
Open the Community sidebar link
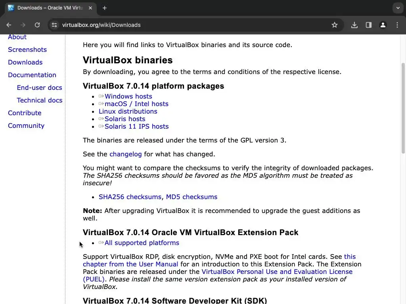[x=26, y=125]
